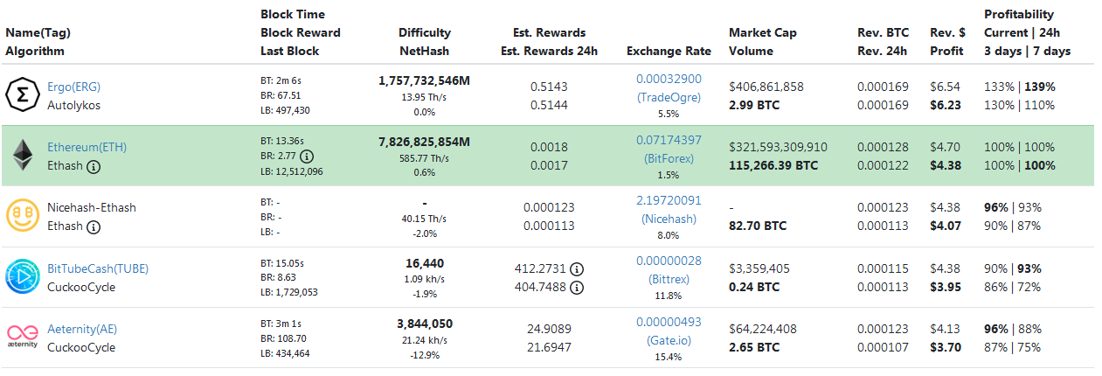Open Ethereum exchange rate 0.07174397 link
This screenshot has height=376, width=1102.
pyautogui.click(x=669, y=140)
